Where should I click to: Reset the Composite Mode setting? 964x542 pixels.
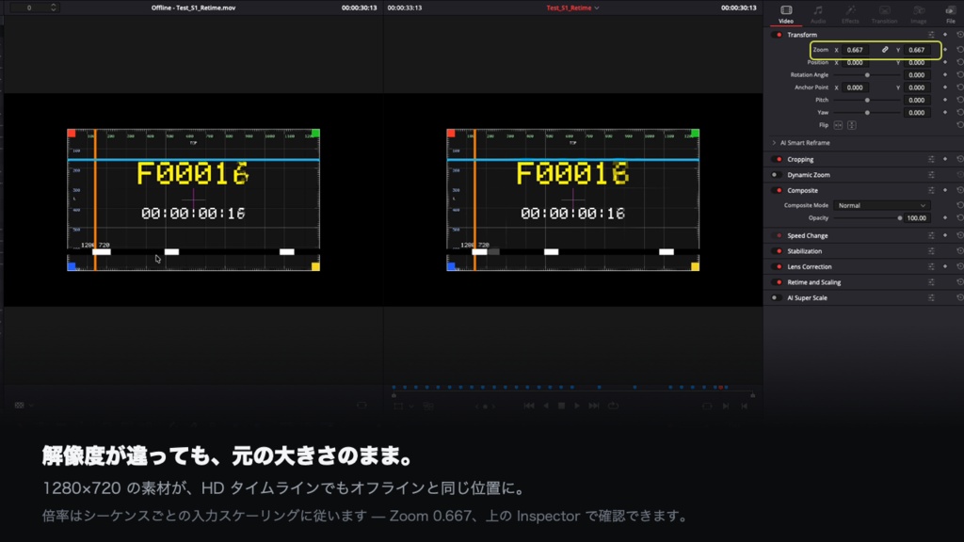pos(959,205)
